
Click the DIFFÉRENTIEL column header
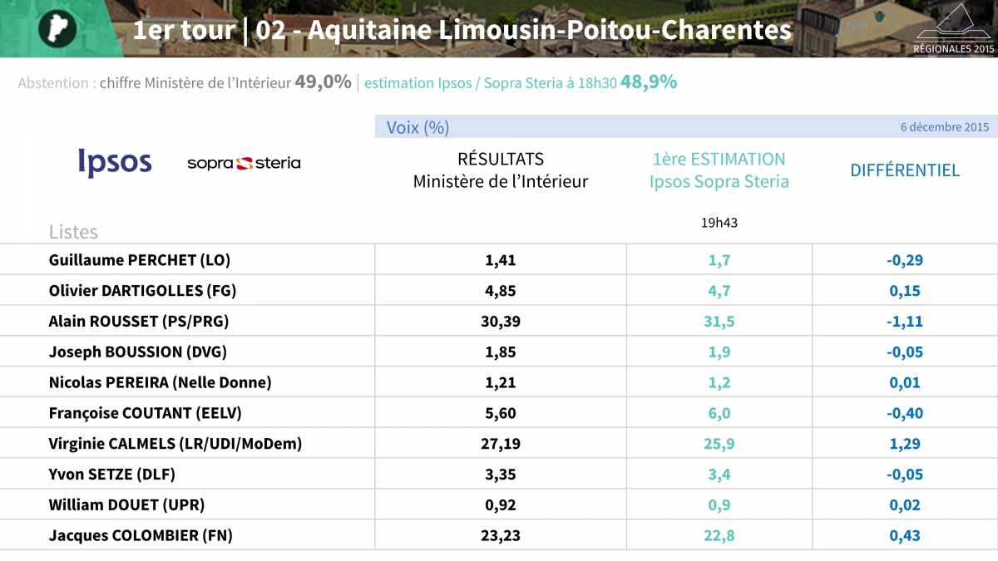tap(904, 170)
